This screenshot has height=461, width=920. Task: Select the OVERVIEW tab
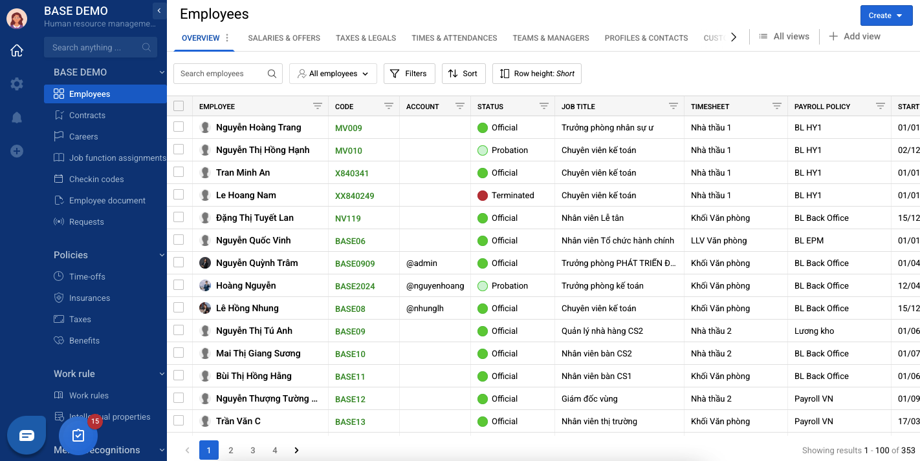click(x=201, y=38)
